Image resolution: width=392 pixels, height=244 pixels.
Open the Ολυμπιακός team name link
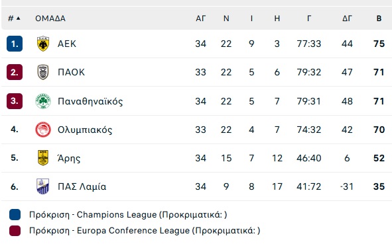pos(85,130)
